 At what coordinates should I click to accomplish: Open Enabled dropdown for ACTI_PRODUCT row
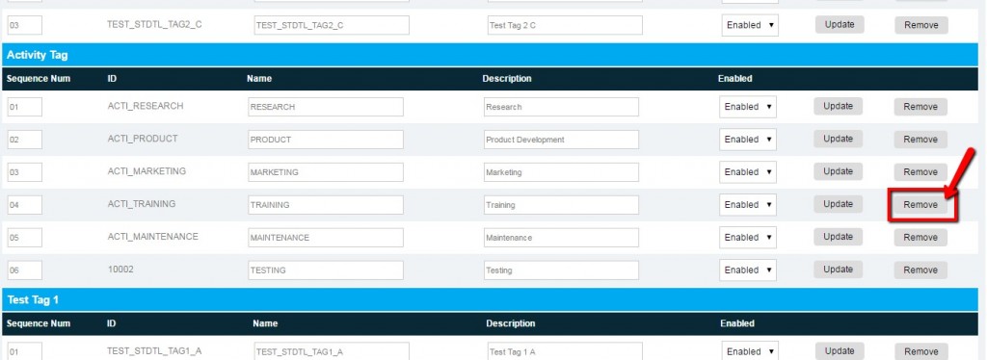748,140
